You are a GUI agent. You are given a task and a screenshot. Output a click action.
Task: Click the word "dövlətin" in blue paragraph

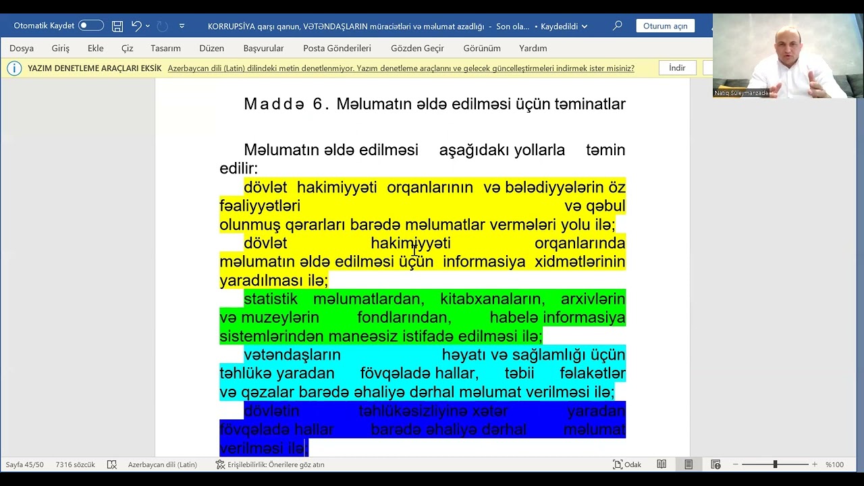click(x=271, y=410)
